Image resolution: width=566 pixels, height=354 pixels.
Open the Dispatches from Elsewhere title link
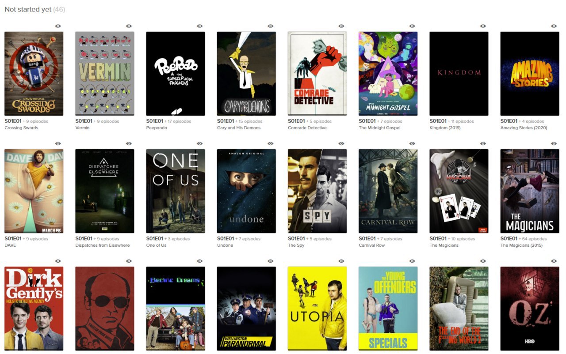click(103, 245)
